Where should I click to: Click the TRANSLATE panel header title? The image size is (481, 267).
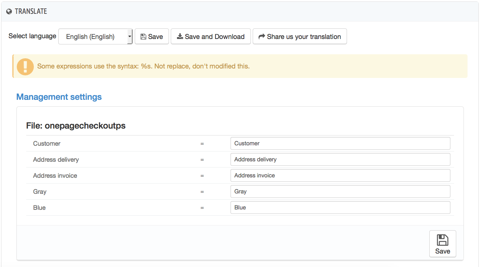click(x=31, y=12)
